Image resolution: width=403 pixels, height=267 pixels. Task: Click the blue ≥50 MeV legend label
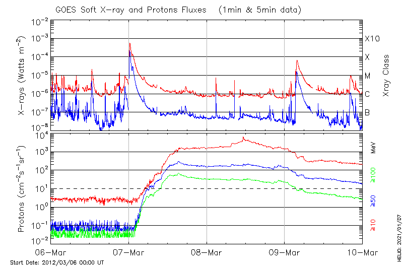374,202
